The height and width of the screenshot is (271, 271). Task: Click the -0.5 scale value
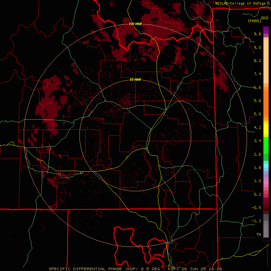(256, 208)
